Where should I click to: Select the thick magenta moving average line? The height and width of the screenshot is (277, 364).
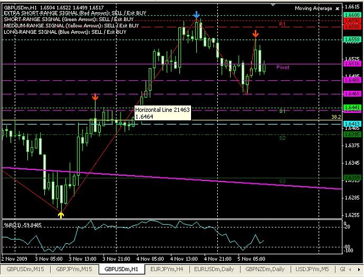tap(172, 178)
